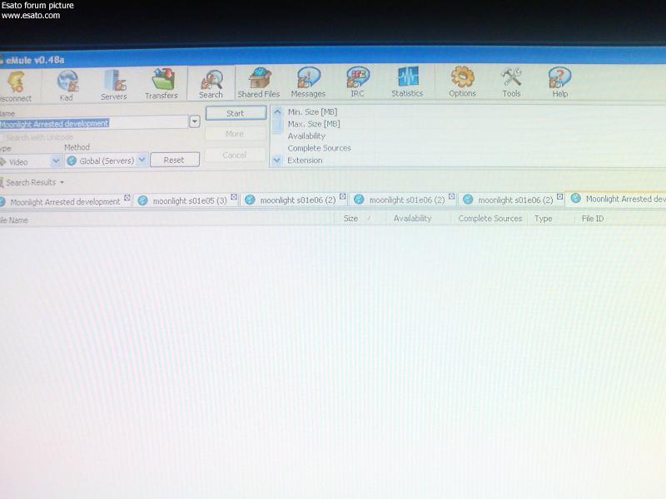
Task: Open the Type dropdown showing Video
Action: (x=57, y=161)
